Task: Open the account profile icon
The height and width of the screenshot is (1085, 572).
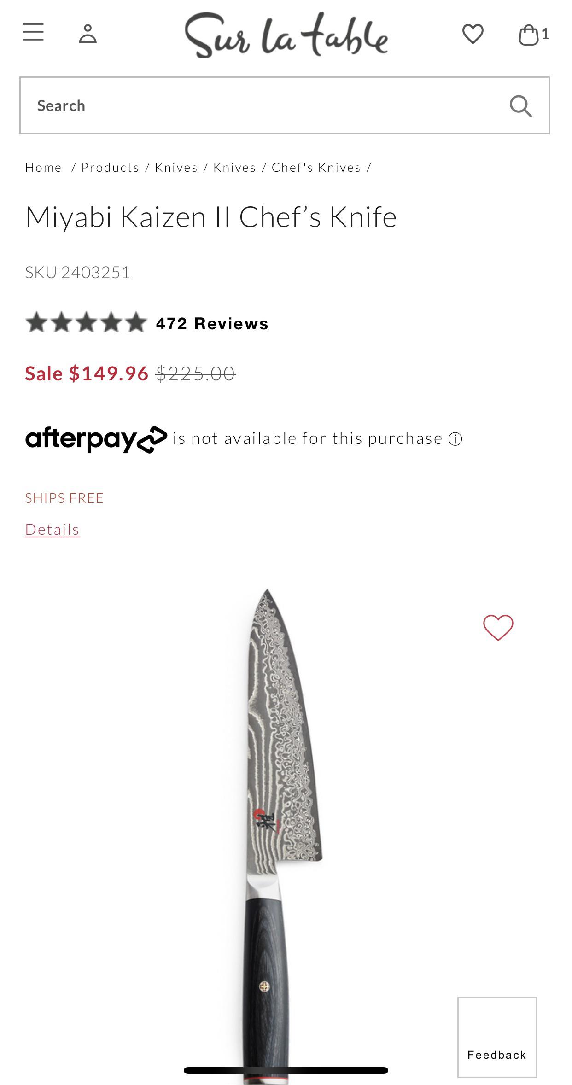Action: (88, 34)
